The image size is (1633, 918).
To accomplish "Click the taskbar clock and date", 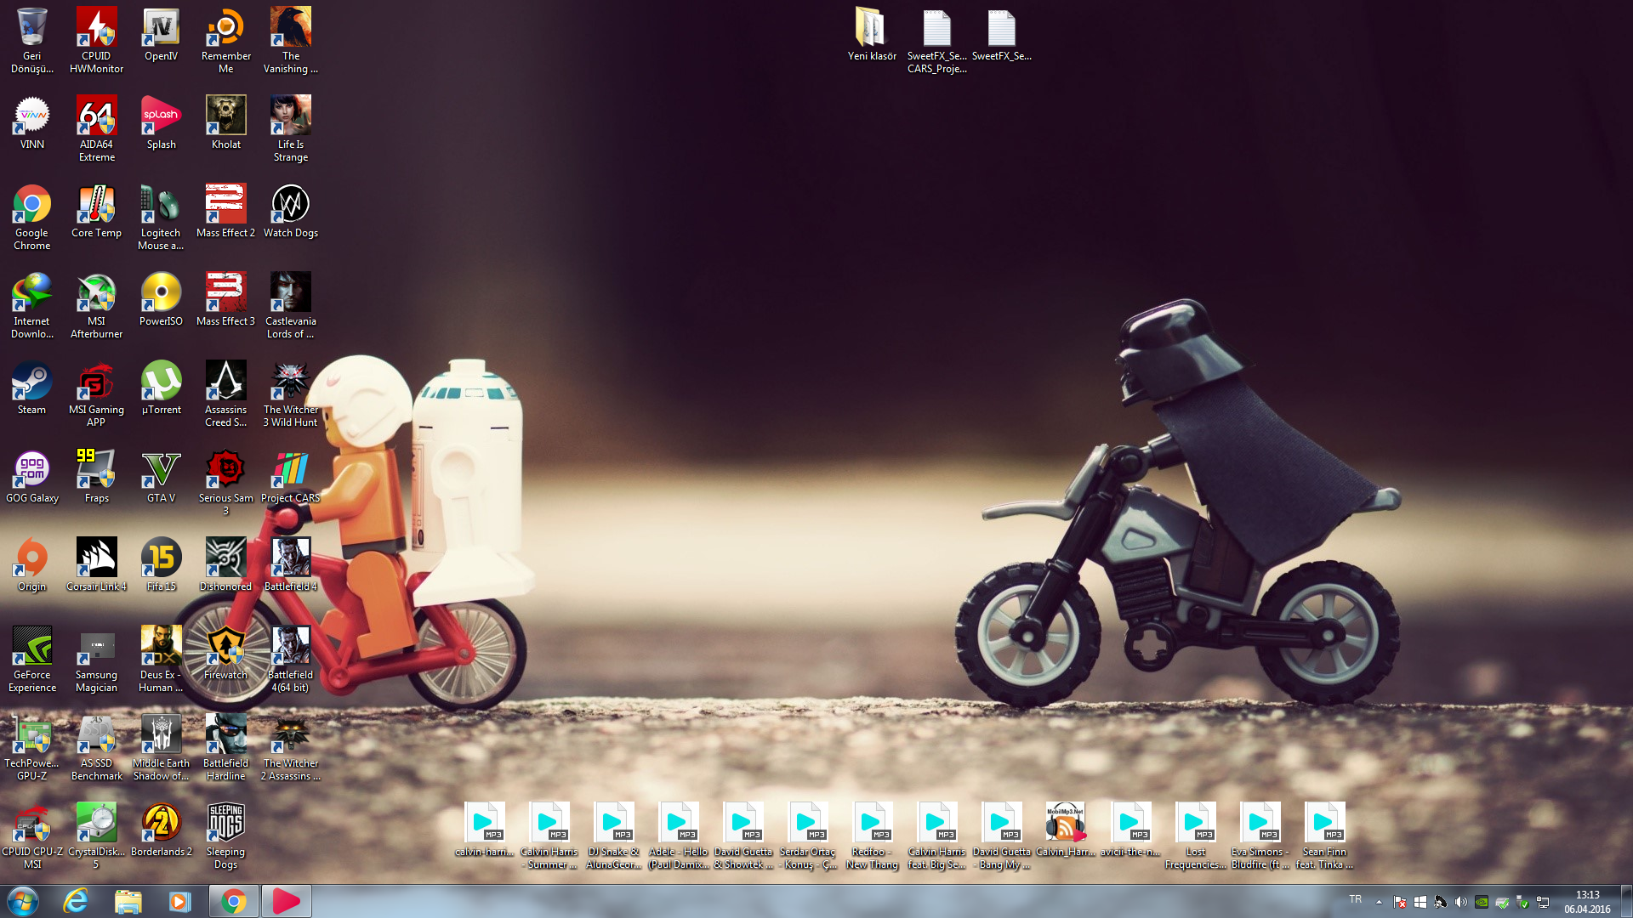I will (1586, 902).
